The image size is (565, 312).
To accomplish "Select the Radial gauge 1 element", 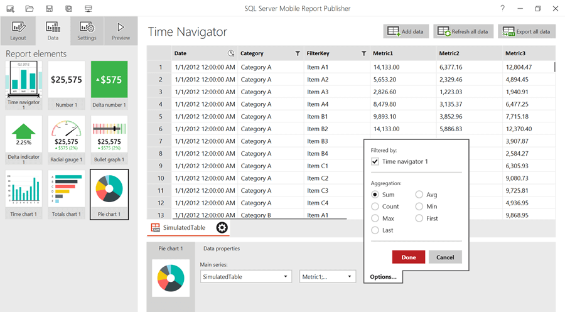I will point(67,140).
